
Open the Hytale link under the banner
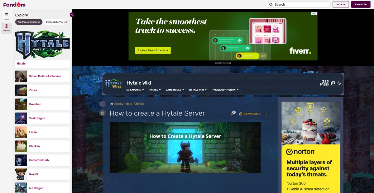pyautogui.click(x=21, y=64)
